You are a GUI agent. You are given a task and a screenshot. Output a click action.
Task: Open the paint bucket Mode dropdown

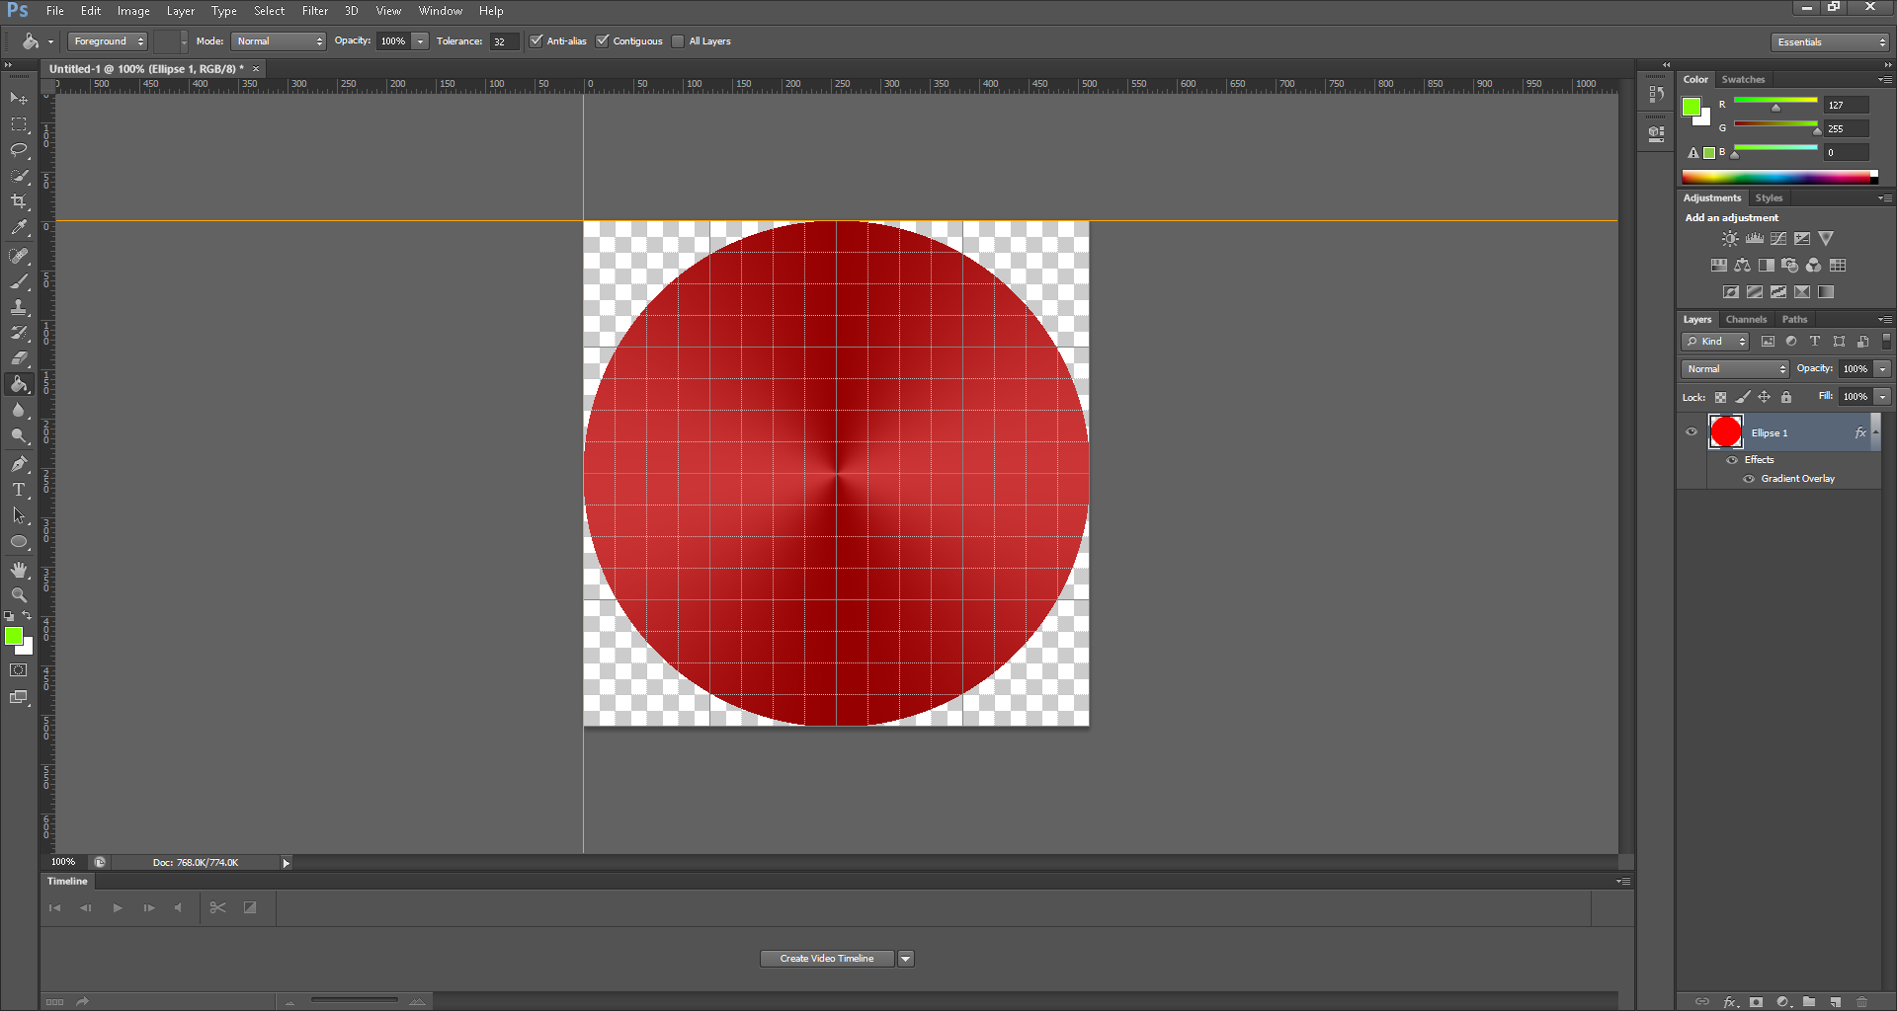coord(280,41)
